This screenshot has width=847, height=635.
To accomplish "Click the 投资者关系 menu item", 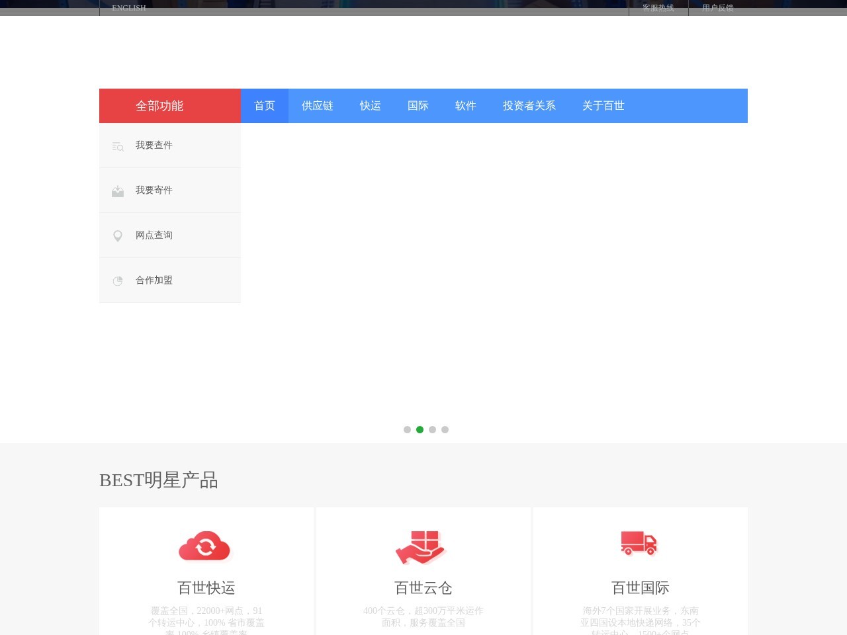I will [x=529, y=106].
